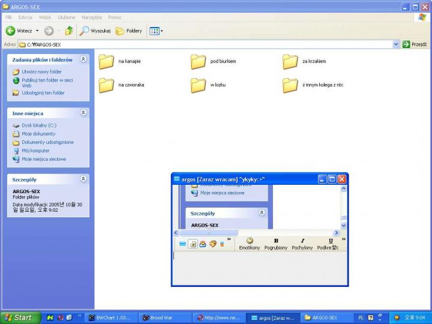Switch to Brood War taskbar window
432x324 pixels.
(x=165, y=318)
